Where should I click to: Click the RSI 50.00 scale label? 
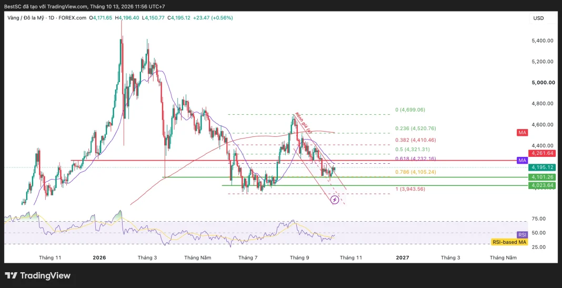[539, 233]
